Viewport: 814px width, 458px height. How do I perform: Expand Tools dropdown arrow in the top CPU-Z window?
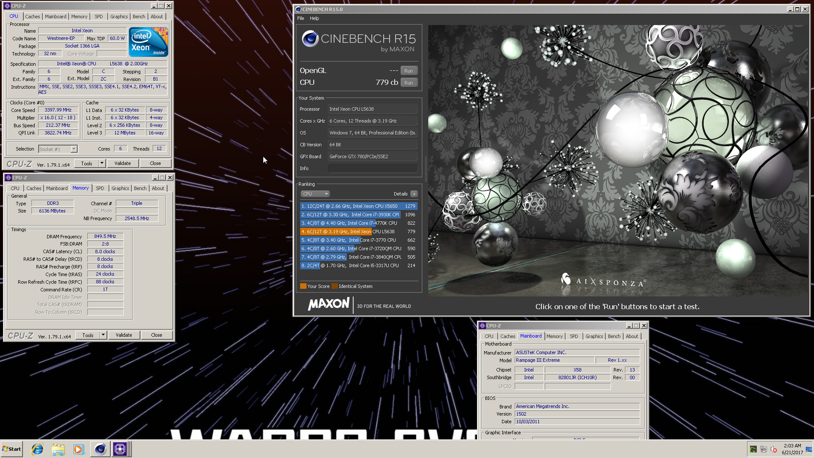pos(102,163)
